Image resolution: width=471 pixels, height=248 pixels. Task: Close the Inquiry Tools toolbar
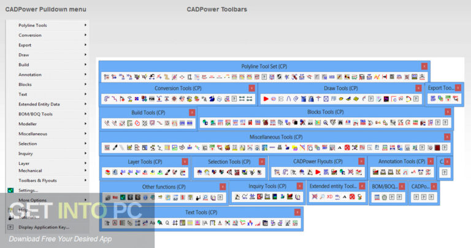[299, 186]
